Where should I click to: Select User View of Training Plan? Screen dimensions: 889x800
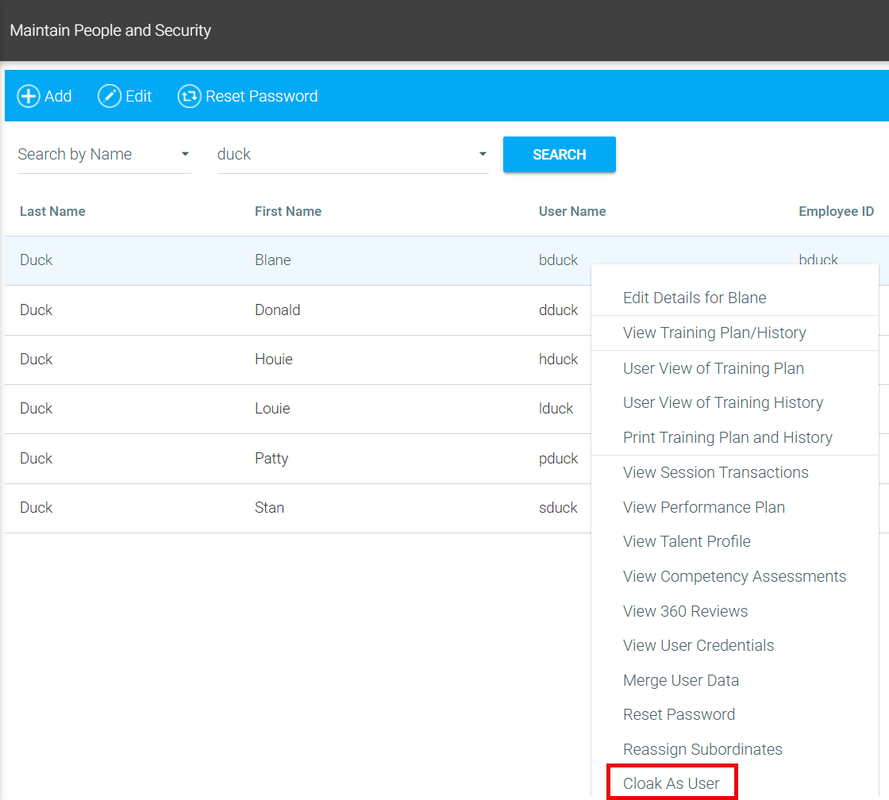pyautogui.click(x=713, y=369)
